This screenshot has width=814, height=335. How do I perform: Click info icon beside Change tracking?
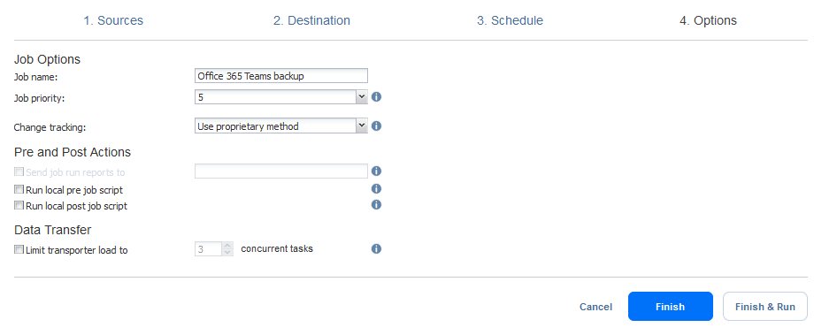tap(376, 126)
